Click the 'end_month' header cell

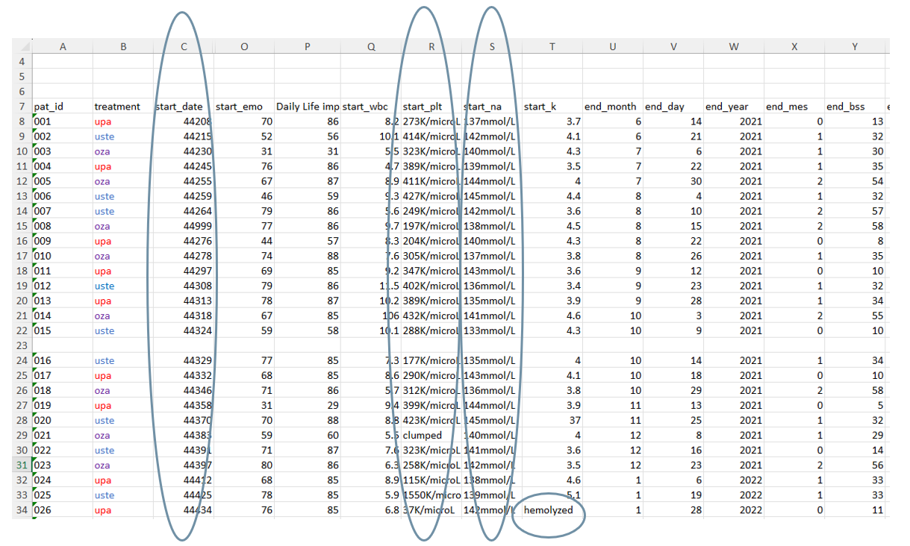[612, 107]
